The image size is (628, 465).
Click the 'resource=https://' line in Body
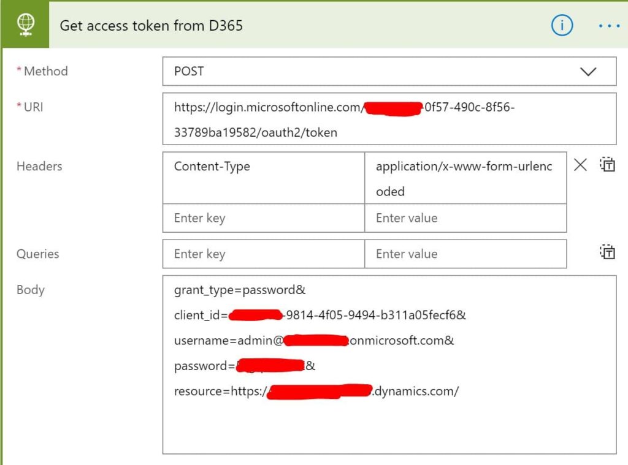tap(316, 391)
